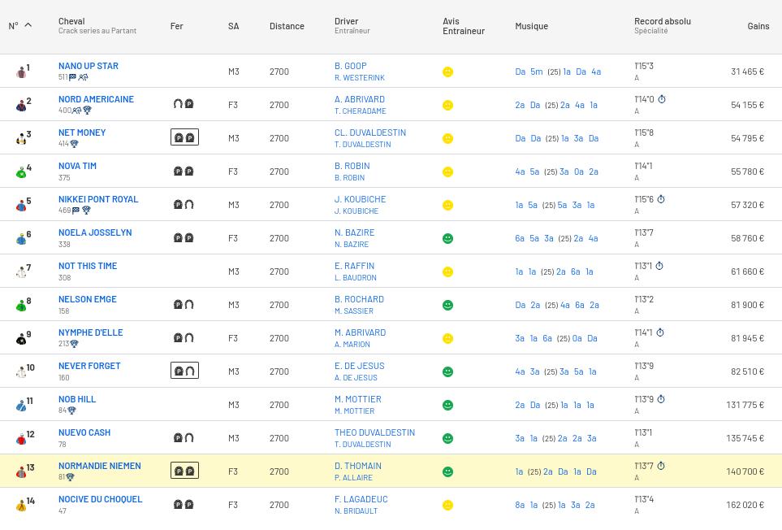
Task: Click the yellow smiley for Nano Up Star
Action: [447, 72]
